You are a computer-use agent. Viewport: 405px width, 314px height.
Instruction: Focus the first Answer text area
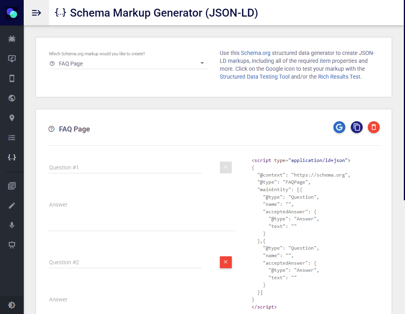click(142, 215)
